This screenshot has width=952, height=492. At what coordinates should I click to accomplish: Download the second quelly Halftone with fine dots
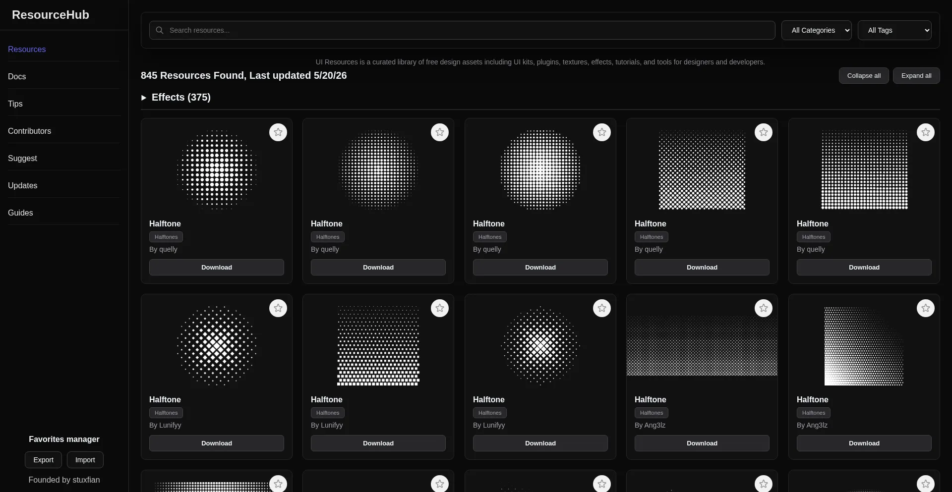click(378, 267)
